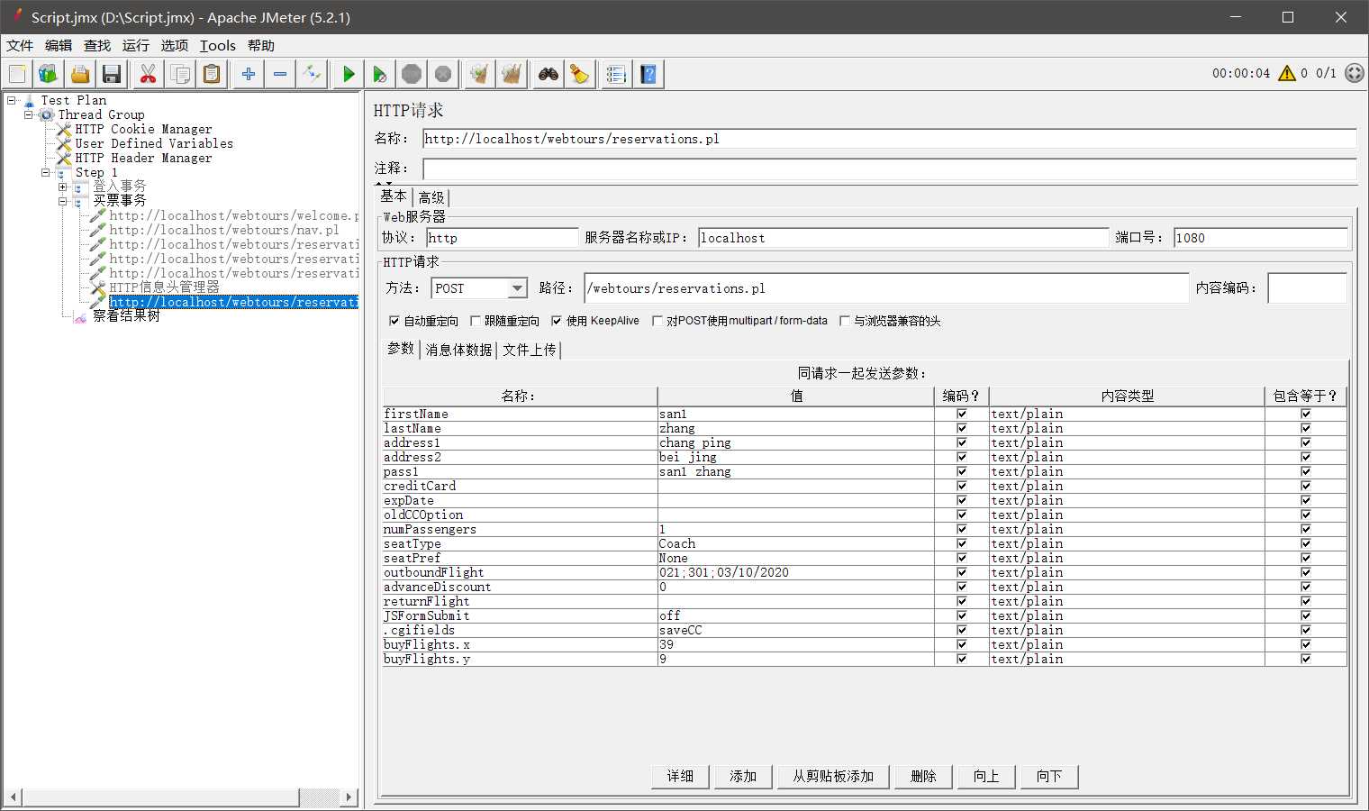The height and width of the screenshot is (811, 1369).
Task: Click the 名称 input field
Action: pos(889,139)
